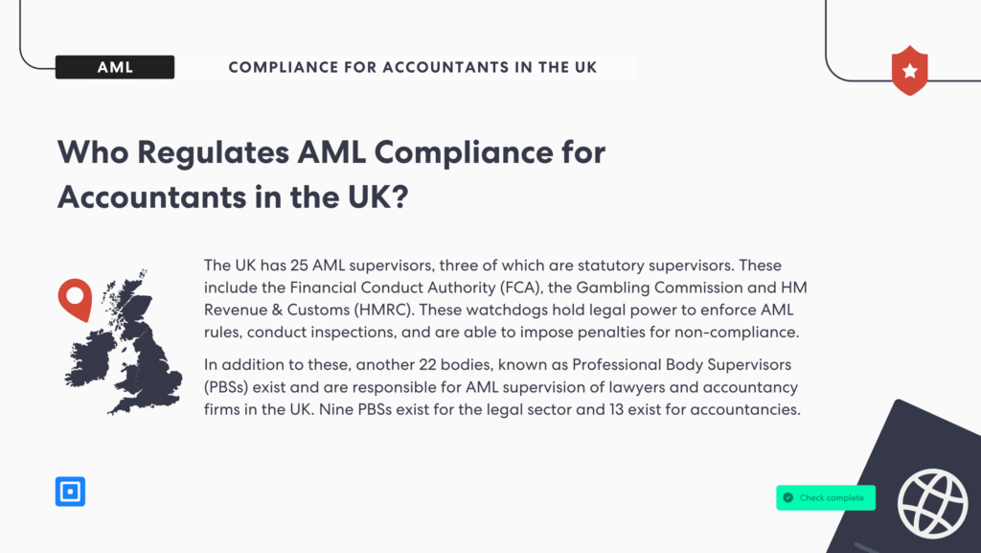Click the Check complete badge

coord(826,497)
